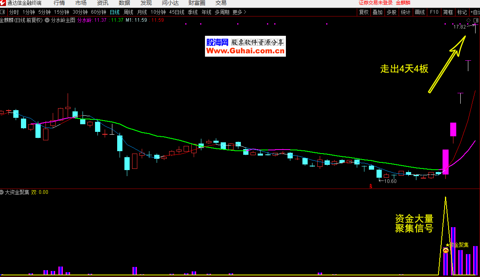Click the diamond marker icon at top right

coord(468,20)
